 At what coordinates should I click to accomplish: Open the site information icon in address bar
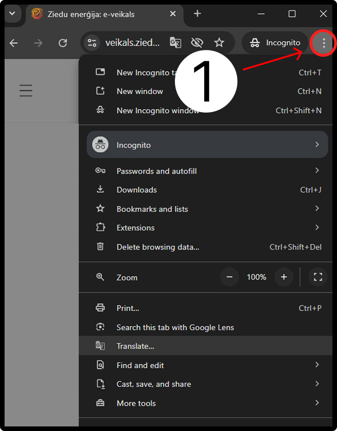[x=92, y=43]
